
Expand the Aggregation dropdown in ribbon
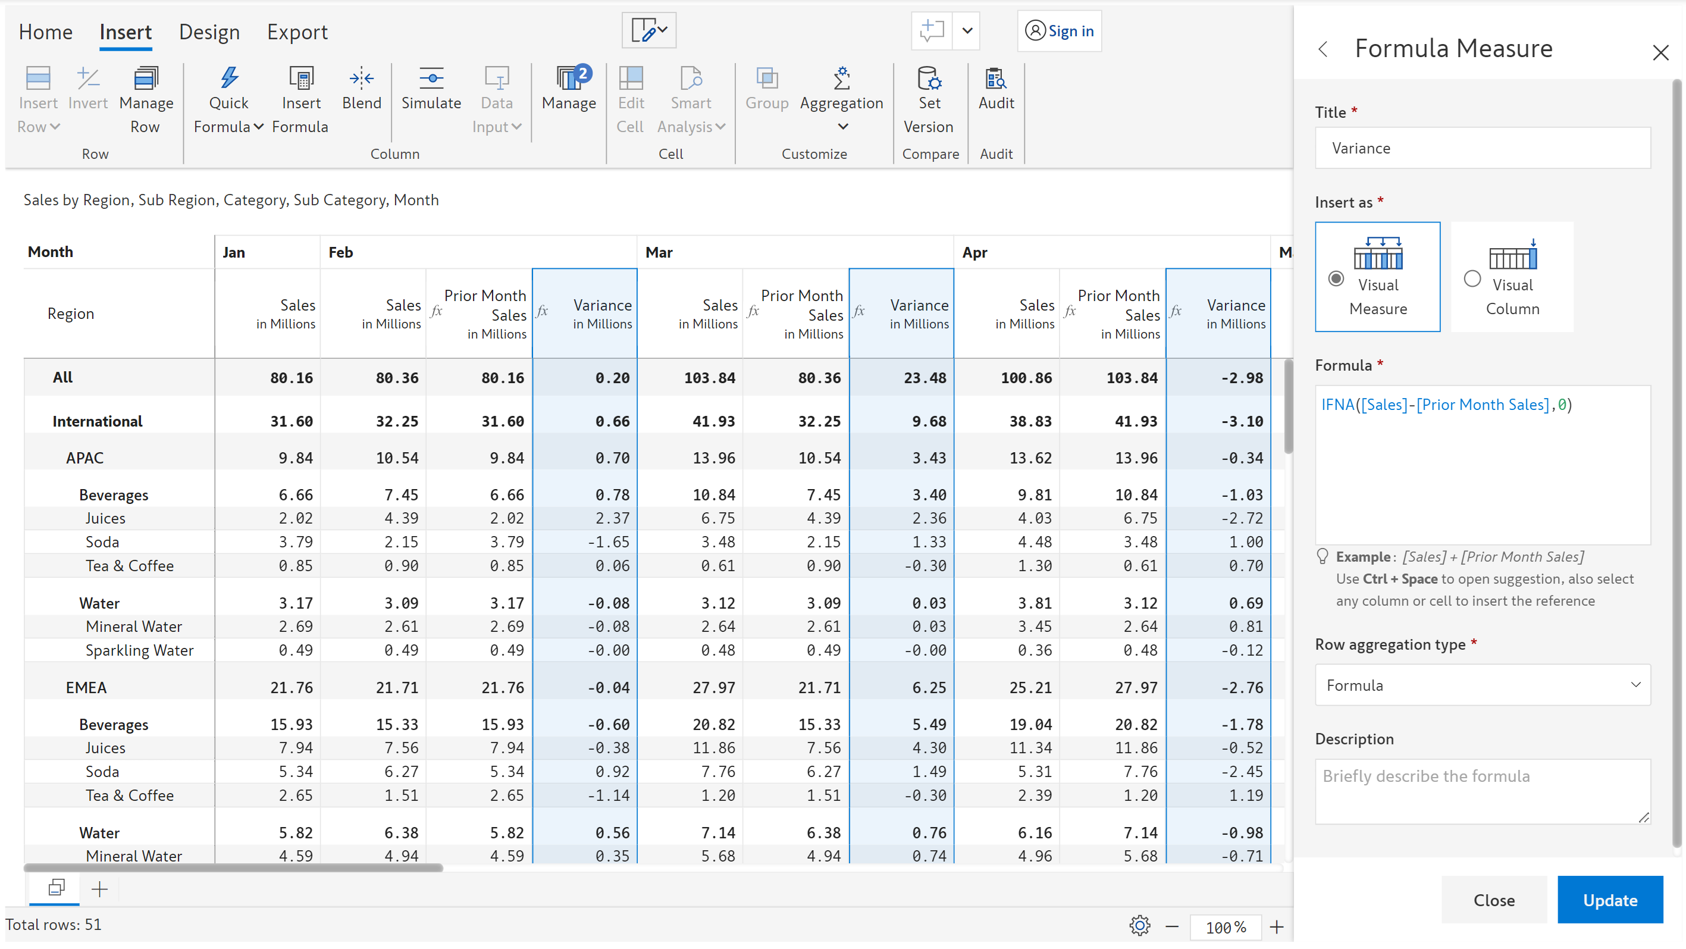coord(842,126)
